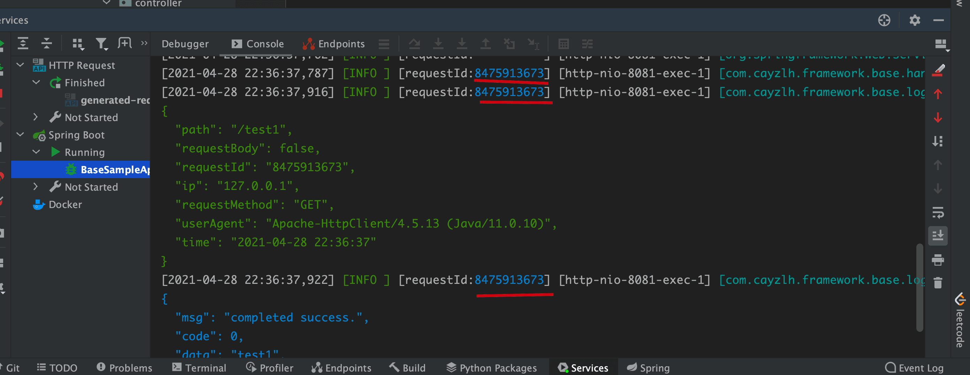
Task: Click requestId link in the 22:36:37,787 log line
Action: point(509,73)
